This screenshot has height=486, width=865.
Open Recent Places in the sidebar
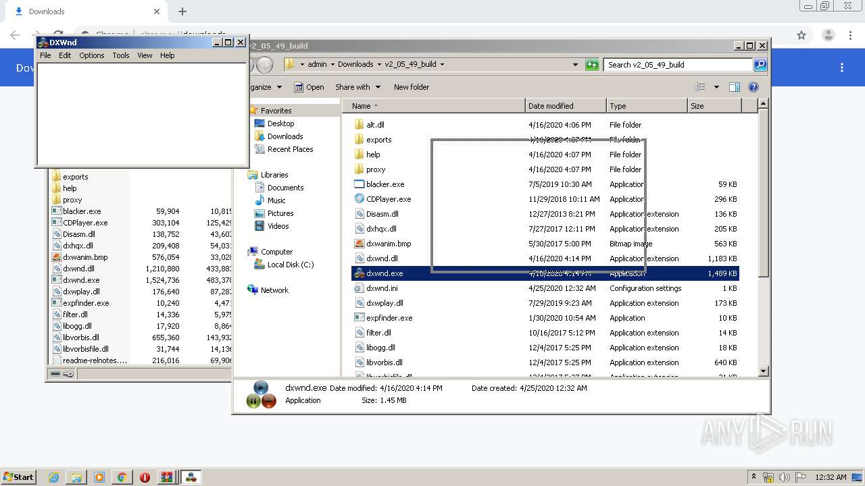coord(290,149)
